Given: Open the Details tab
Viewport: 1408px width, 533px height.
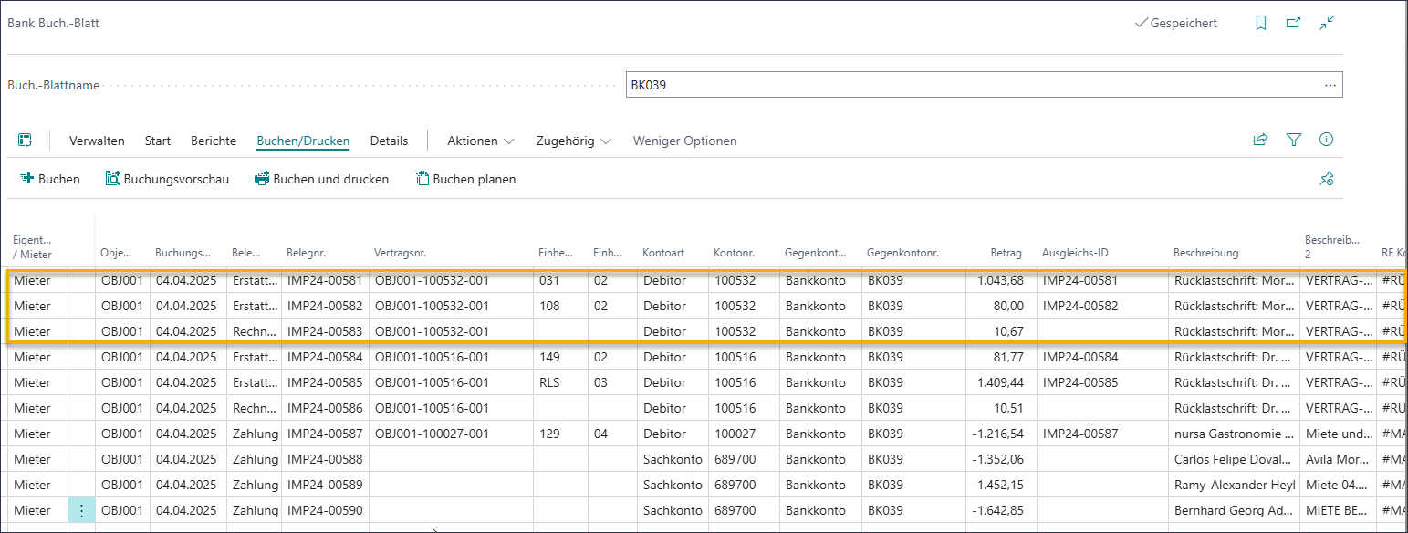Looking at the screenshot, I should tap(389, 141).
